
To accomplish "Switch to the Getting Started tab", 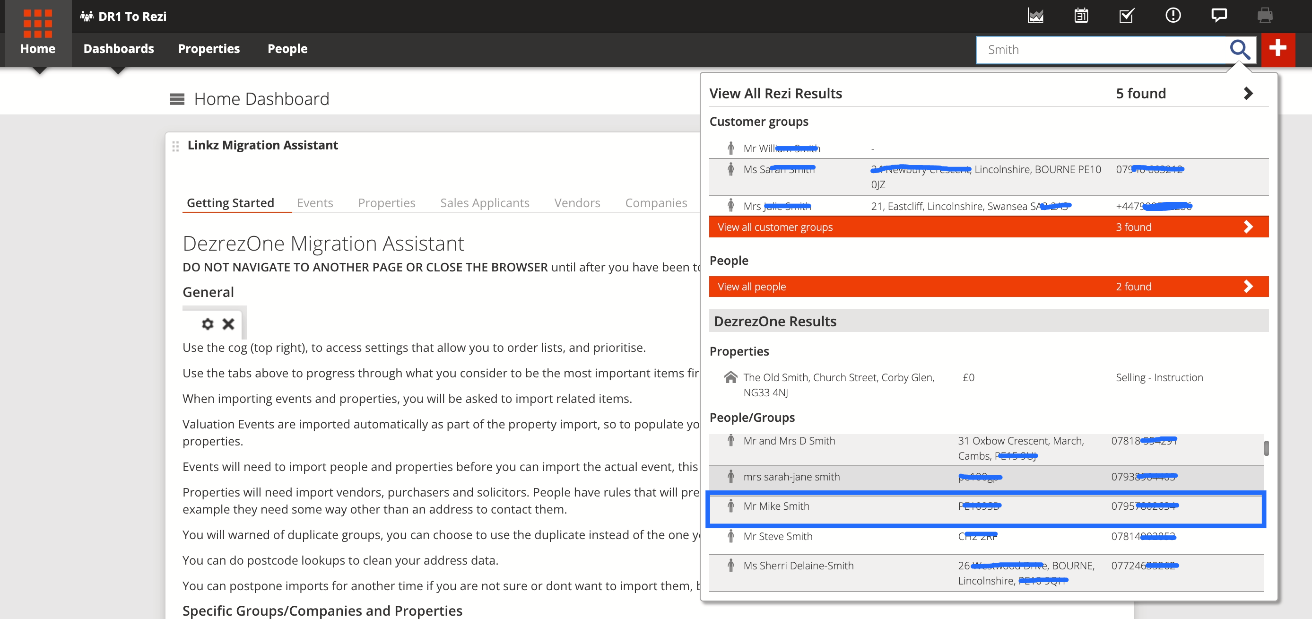I will point(230,203).
